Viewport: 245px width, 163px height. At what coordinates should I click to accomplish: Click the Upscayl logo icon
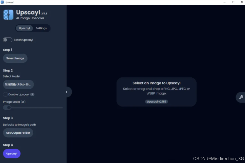point(8,15)
